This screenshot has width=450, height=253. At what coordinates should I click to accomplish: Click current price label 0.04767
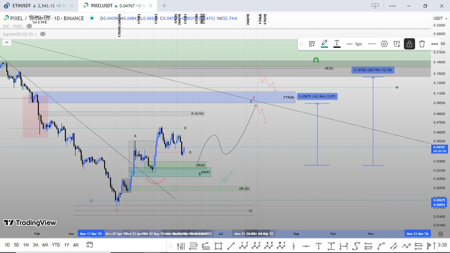(x=439, y=147)
